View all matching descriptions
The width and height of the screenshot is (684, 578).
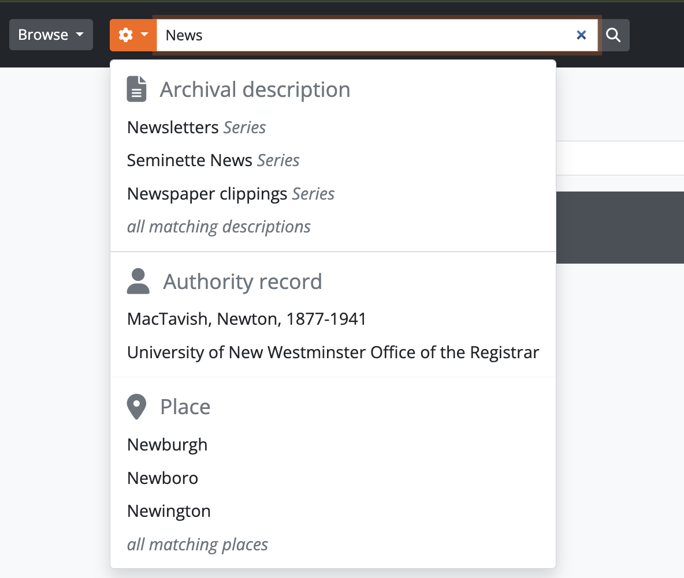219,227
